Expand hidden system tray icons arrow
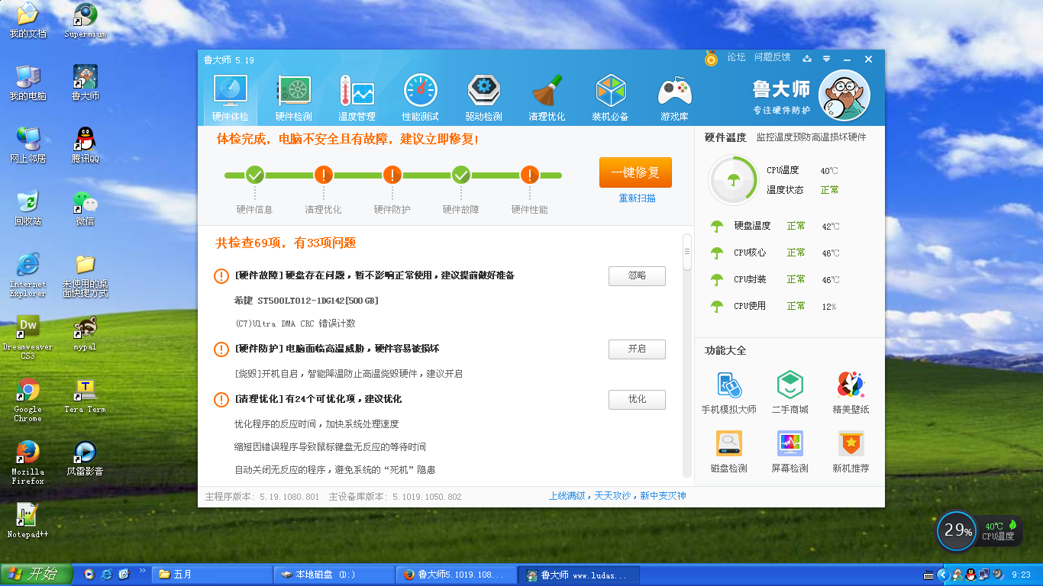 [943, 575]
